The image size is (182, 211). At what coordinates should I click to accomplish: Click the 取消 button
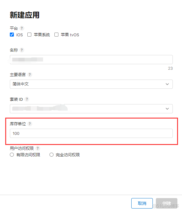142,203
